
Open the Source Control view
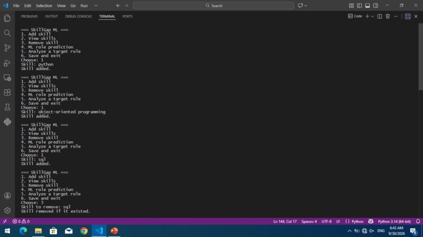point(7,48)
